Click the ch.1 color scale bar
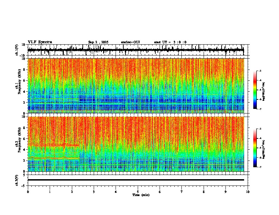This screenshot has height=215, width=279. pyautogui.click(x=255, y=90)
